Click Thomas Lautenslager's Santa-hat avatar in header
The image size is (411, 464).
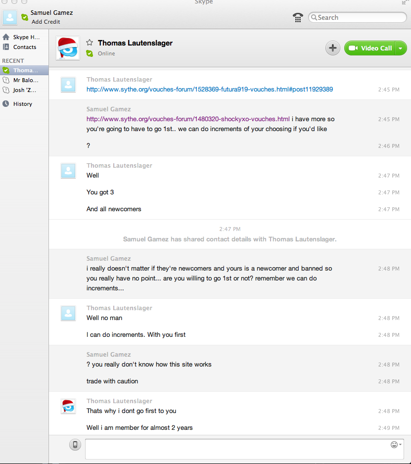[x=68, y=48]
